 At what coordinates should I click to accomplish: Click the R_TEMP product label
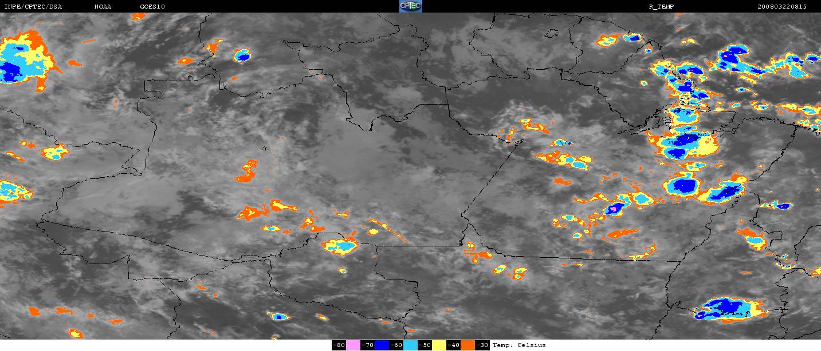click(x=661, y=7)
